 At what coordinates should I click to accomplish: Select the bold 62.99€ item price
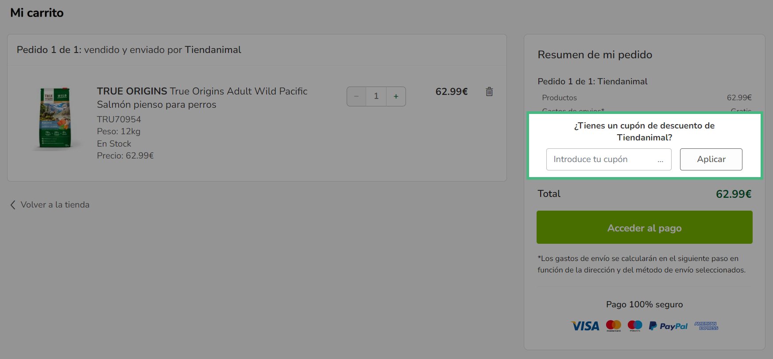point(452,91)
